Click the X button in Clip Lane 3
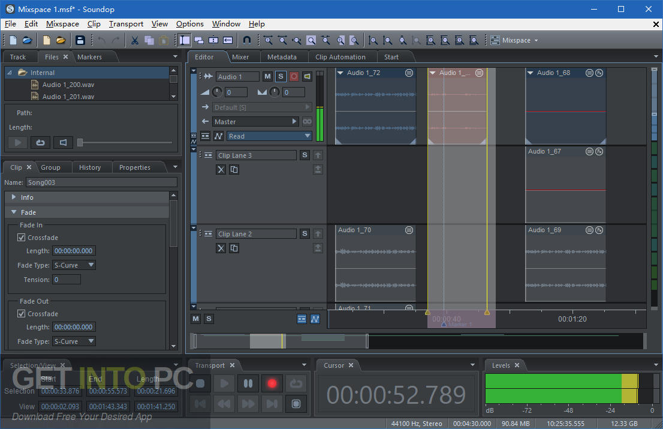Image resolution: width=663 pixels, height=429 pixels. 221,170
